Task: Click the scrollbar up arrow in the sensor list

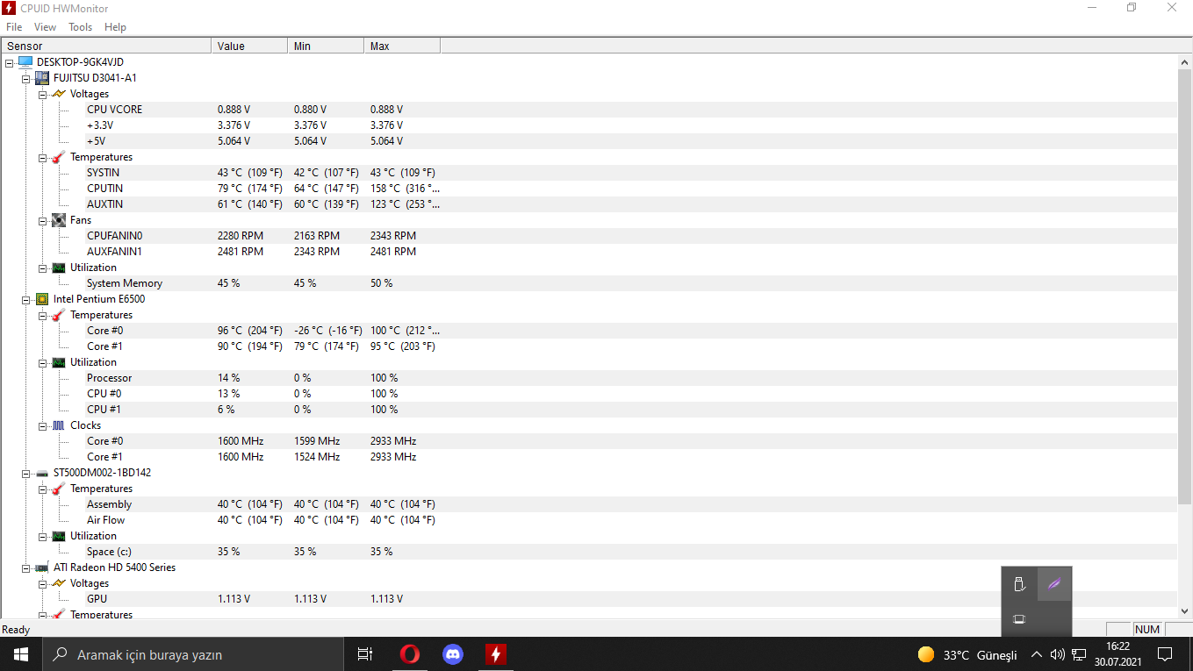Action: (1185, 61)
